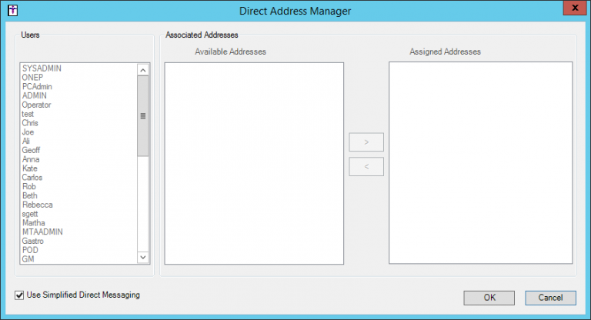Select SYSADMIN in the Users list

click(x=42, y=68)
